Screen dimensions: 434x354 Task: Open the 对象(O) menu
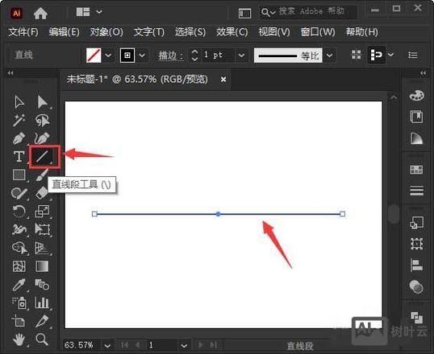(106, 32)
